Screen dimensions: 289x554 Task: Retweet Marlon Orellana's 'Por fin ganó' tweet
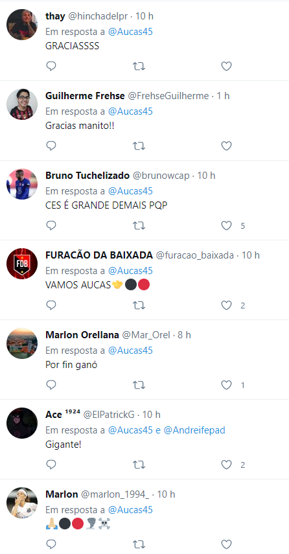[139, 385]
